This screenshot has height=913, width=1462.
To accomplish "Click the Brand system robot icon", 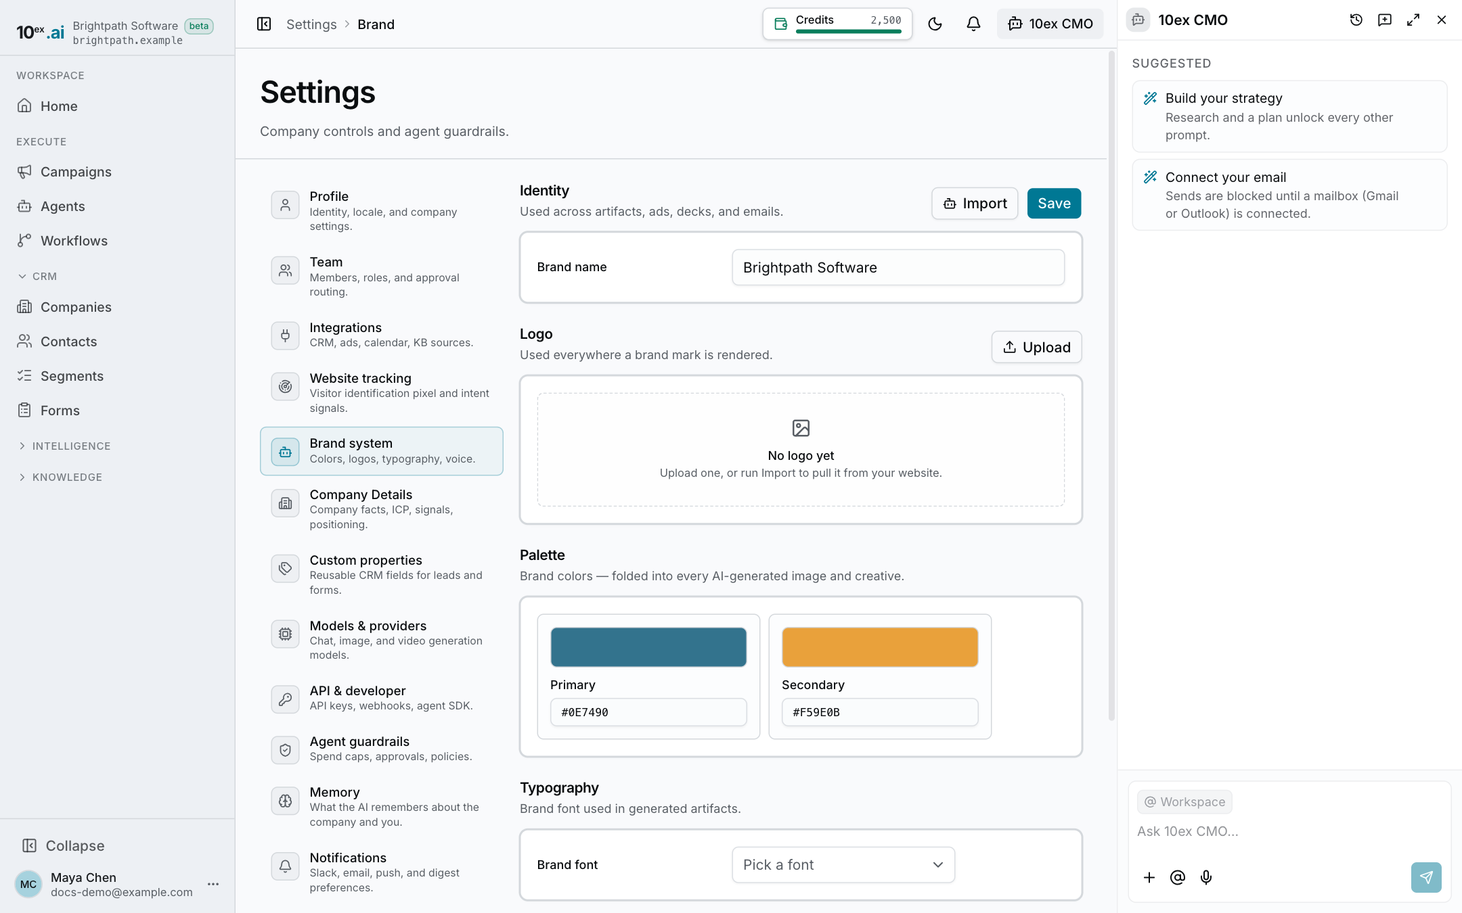I will click(x=286, y=452).
